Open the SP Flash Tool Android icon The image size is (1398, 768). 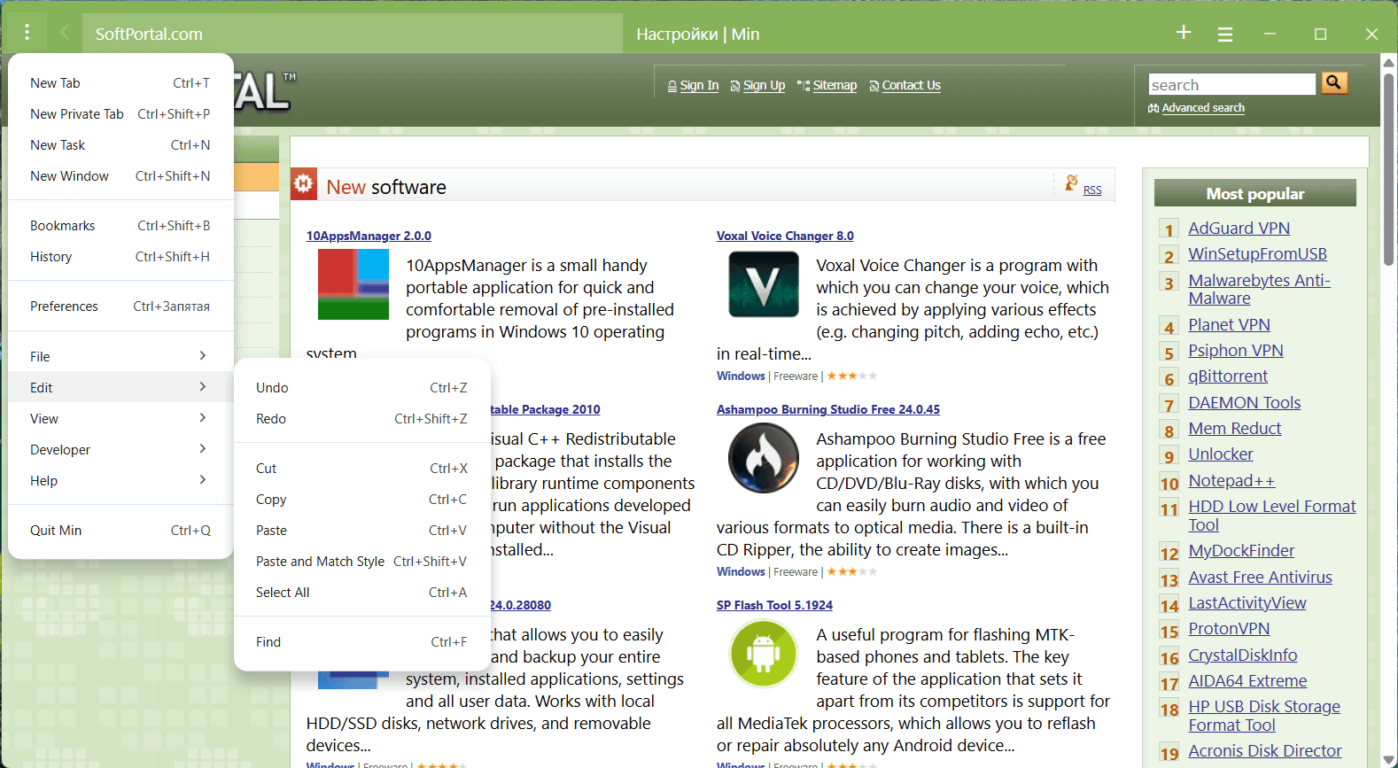pos(764,654)
